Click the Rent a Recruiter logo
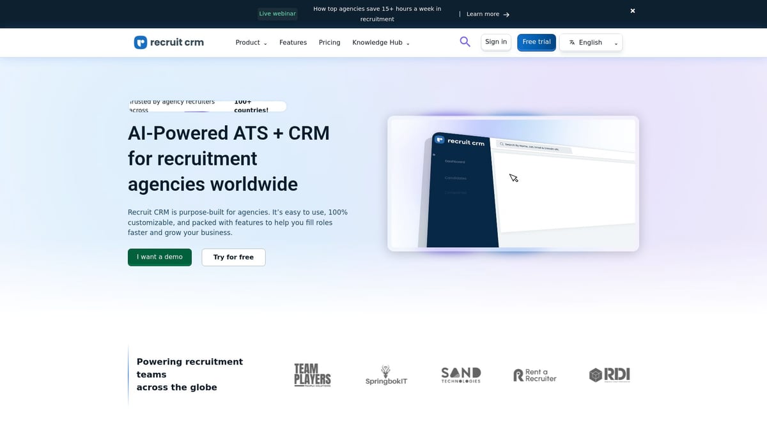 tap(534, 375)
